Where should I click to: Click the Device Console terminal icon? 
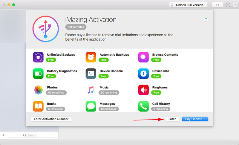tap(91, 74)
